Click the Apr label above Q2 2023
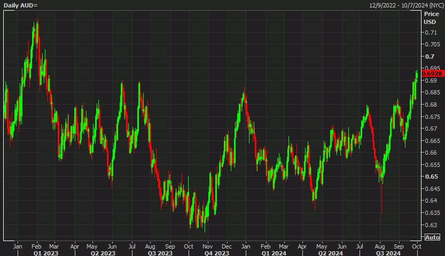445x256 pixels. point(75,246)
